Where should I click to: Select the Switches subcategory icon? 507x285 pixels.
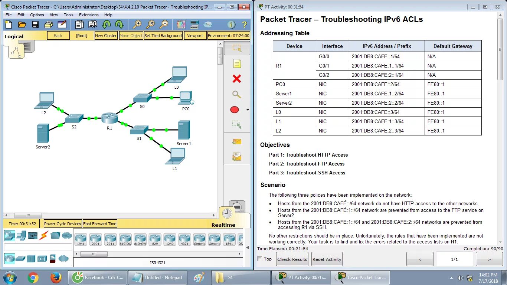click(20, 258)
